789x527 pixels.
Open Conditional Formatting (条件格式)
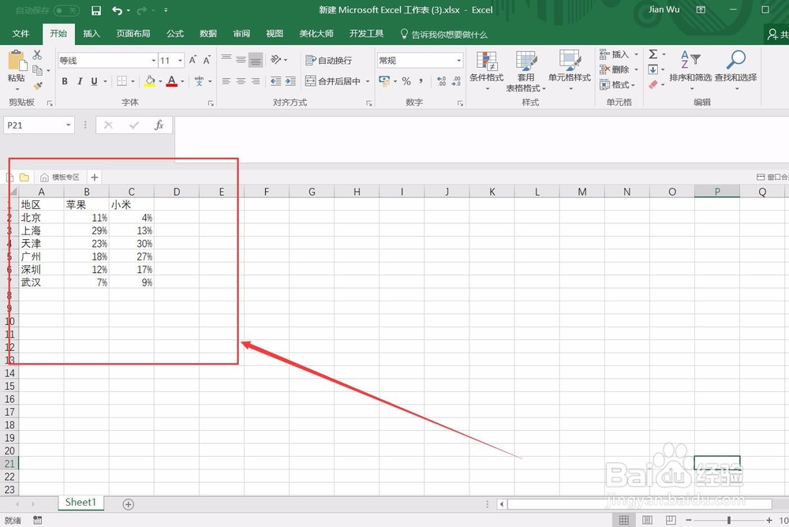(x=487, y=70)
